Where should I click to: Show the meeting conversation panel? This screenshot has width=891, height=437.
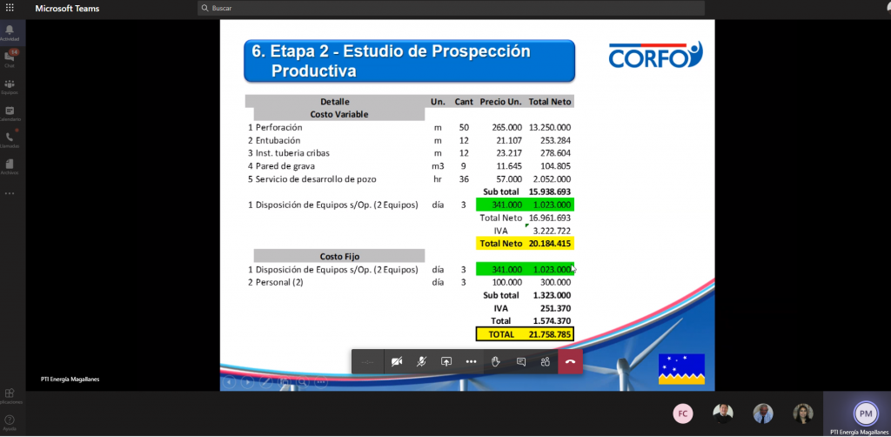[x=521, y=361]
